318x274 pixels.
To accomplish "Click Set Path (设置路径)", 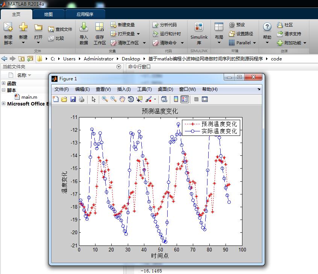I will click(x=241, y=34).
